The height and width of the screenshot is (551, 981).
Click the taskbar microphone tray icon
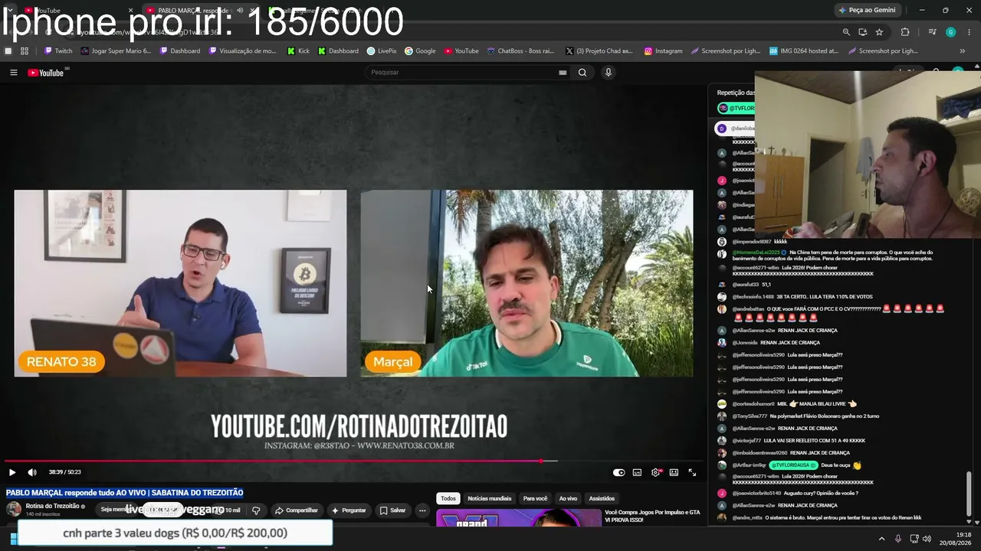898,539
